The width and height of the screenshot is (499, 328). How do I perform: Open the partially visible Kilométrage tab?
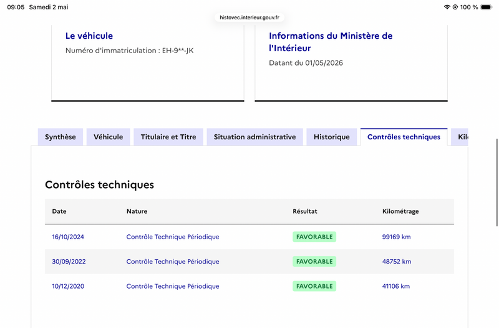[x=460, y=137]
